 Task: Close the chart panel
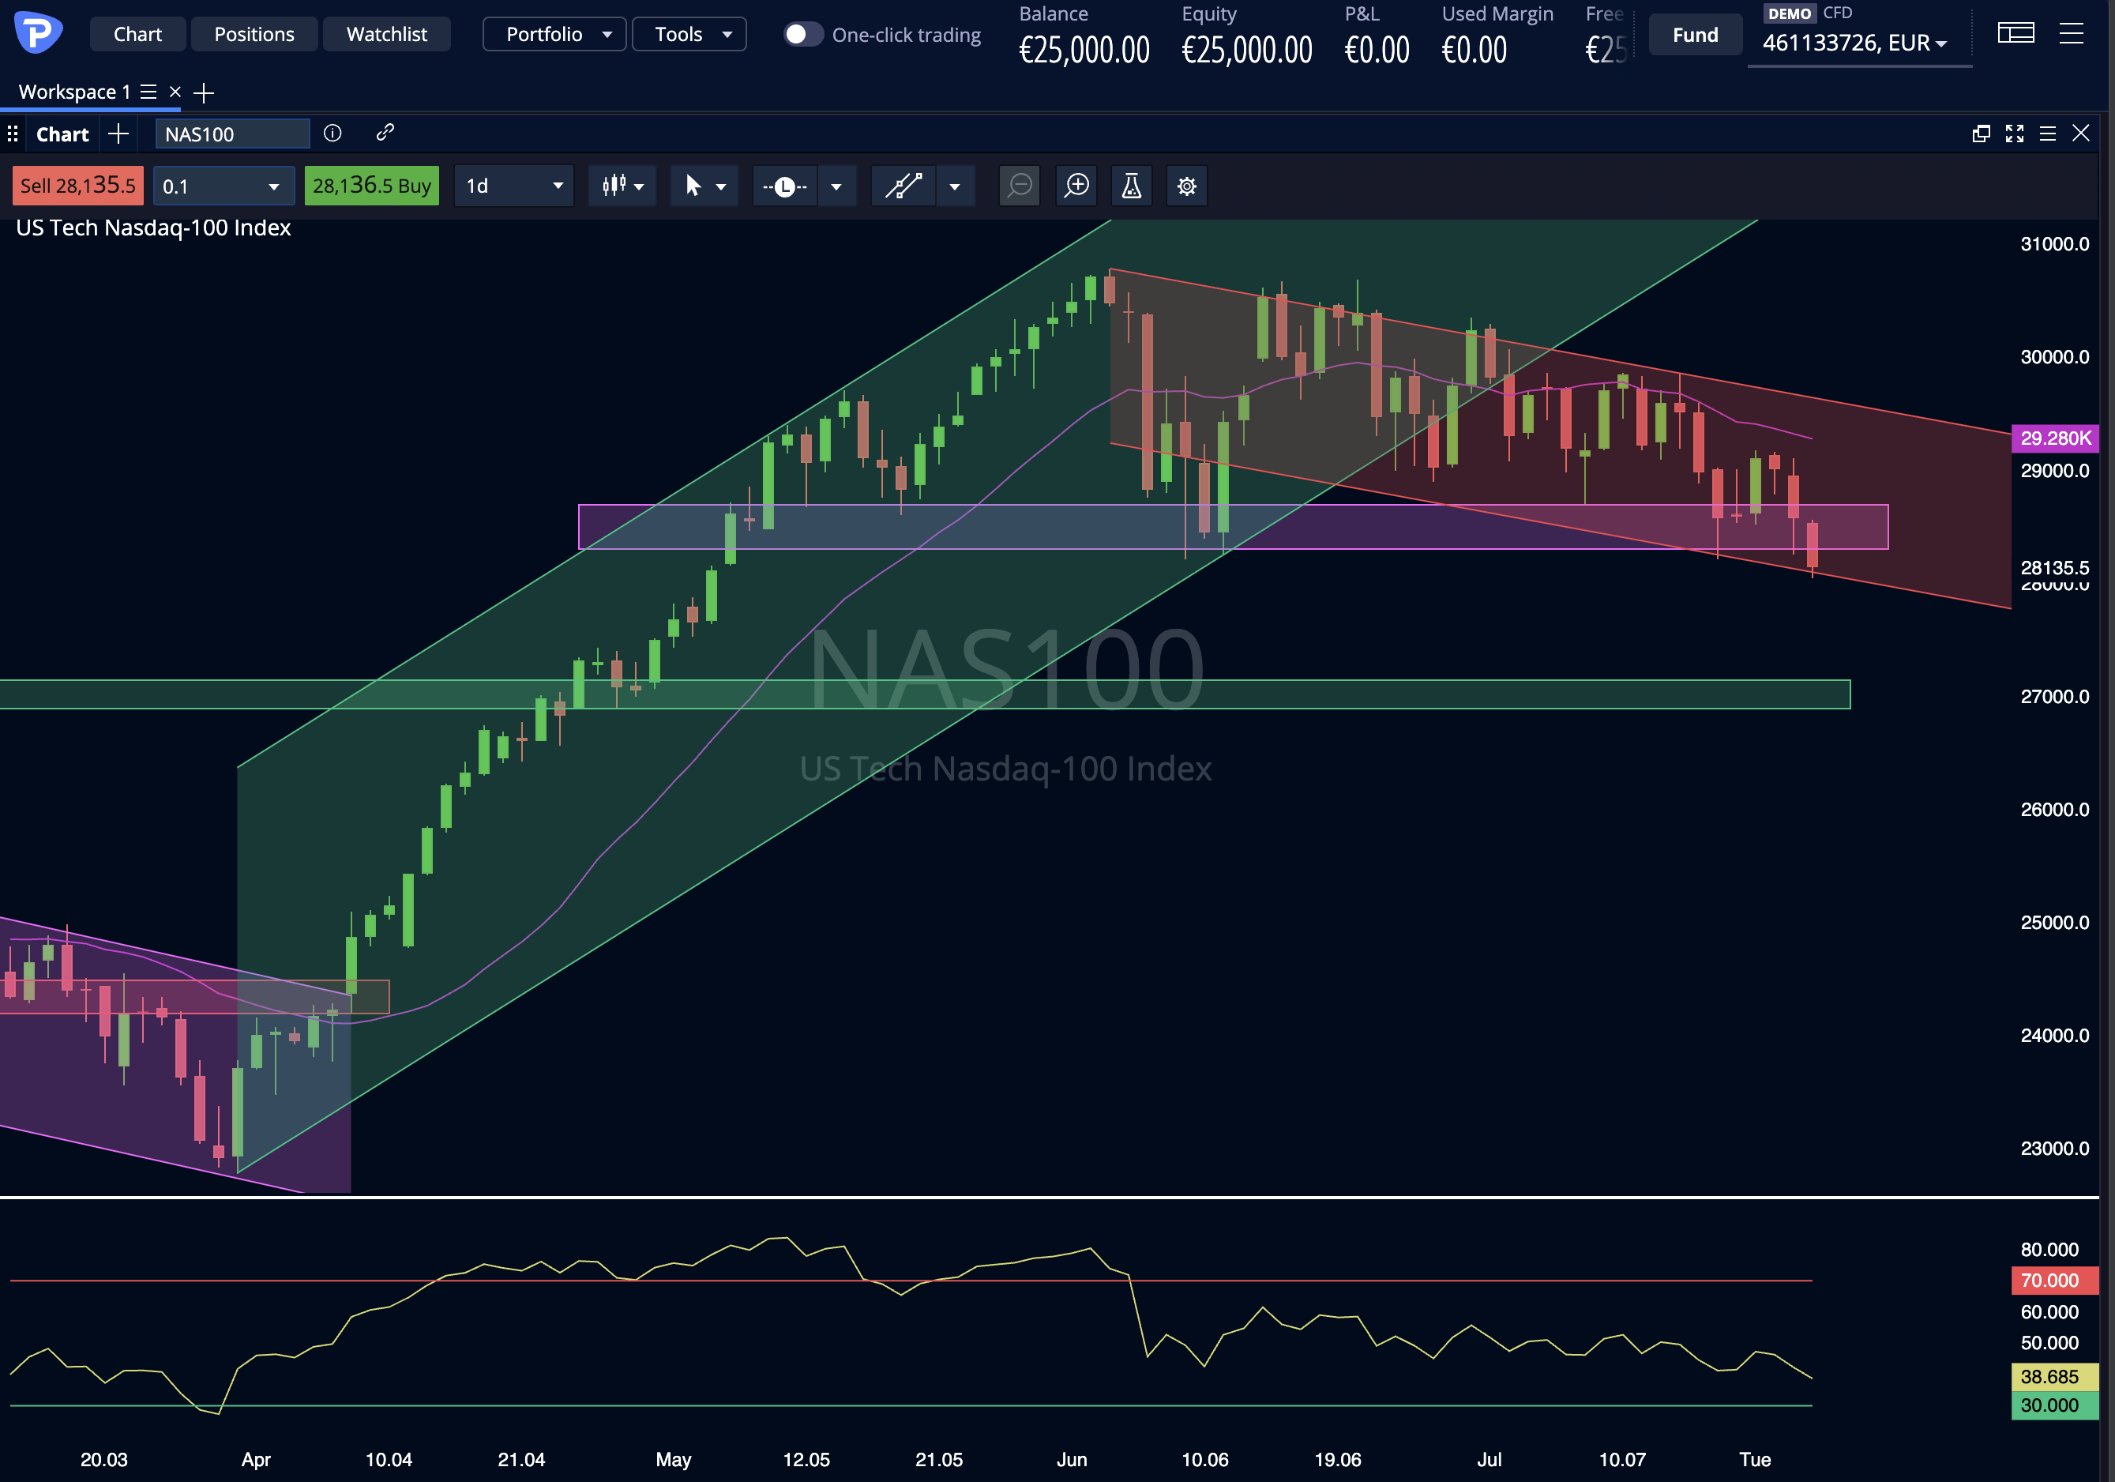(x=2081, y=133)
